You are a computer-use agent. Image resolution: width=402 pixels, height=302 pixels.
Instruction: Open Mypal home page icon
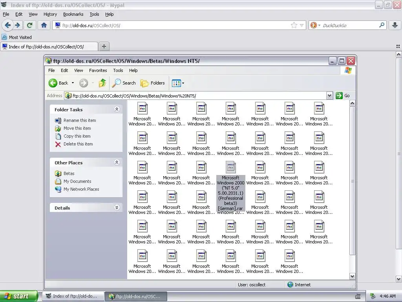pyautogui.click(x=44, y=25)
